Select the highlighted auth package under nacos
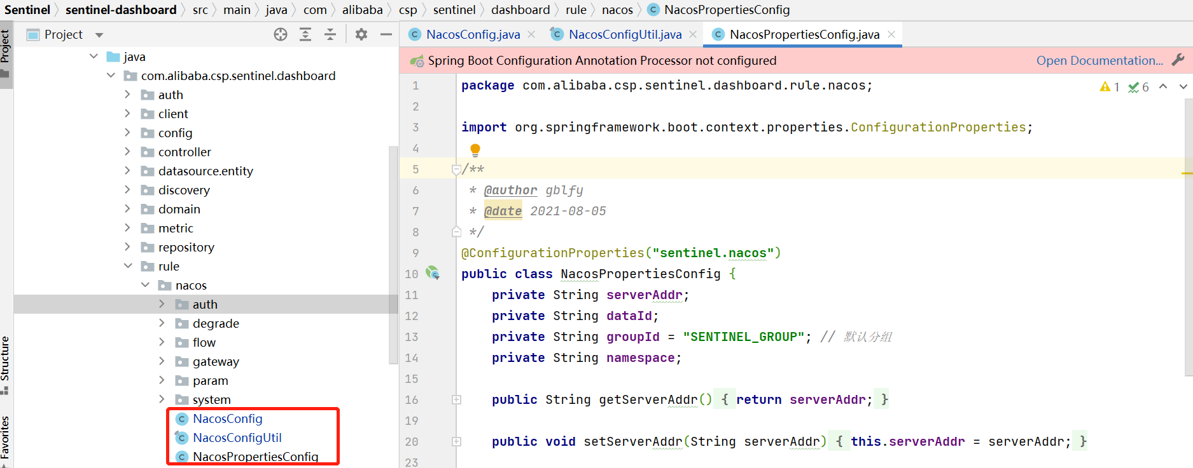 205,304
